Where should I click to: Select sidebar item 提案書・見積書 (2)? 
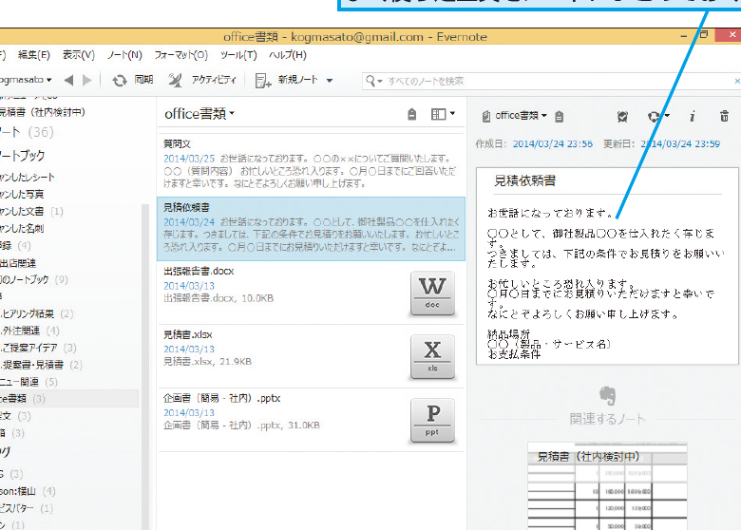(41, 365)
